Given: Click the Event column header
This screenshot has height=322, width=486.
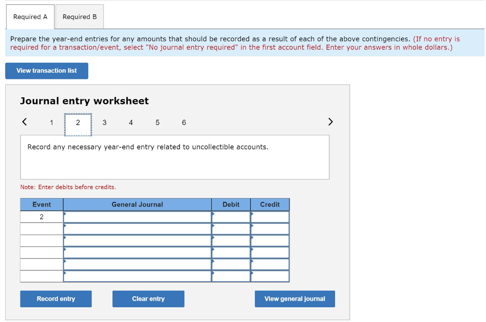Looking at the screenshot, I should pos(42,204).
